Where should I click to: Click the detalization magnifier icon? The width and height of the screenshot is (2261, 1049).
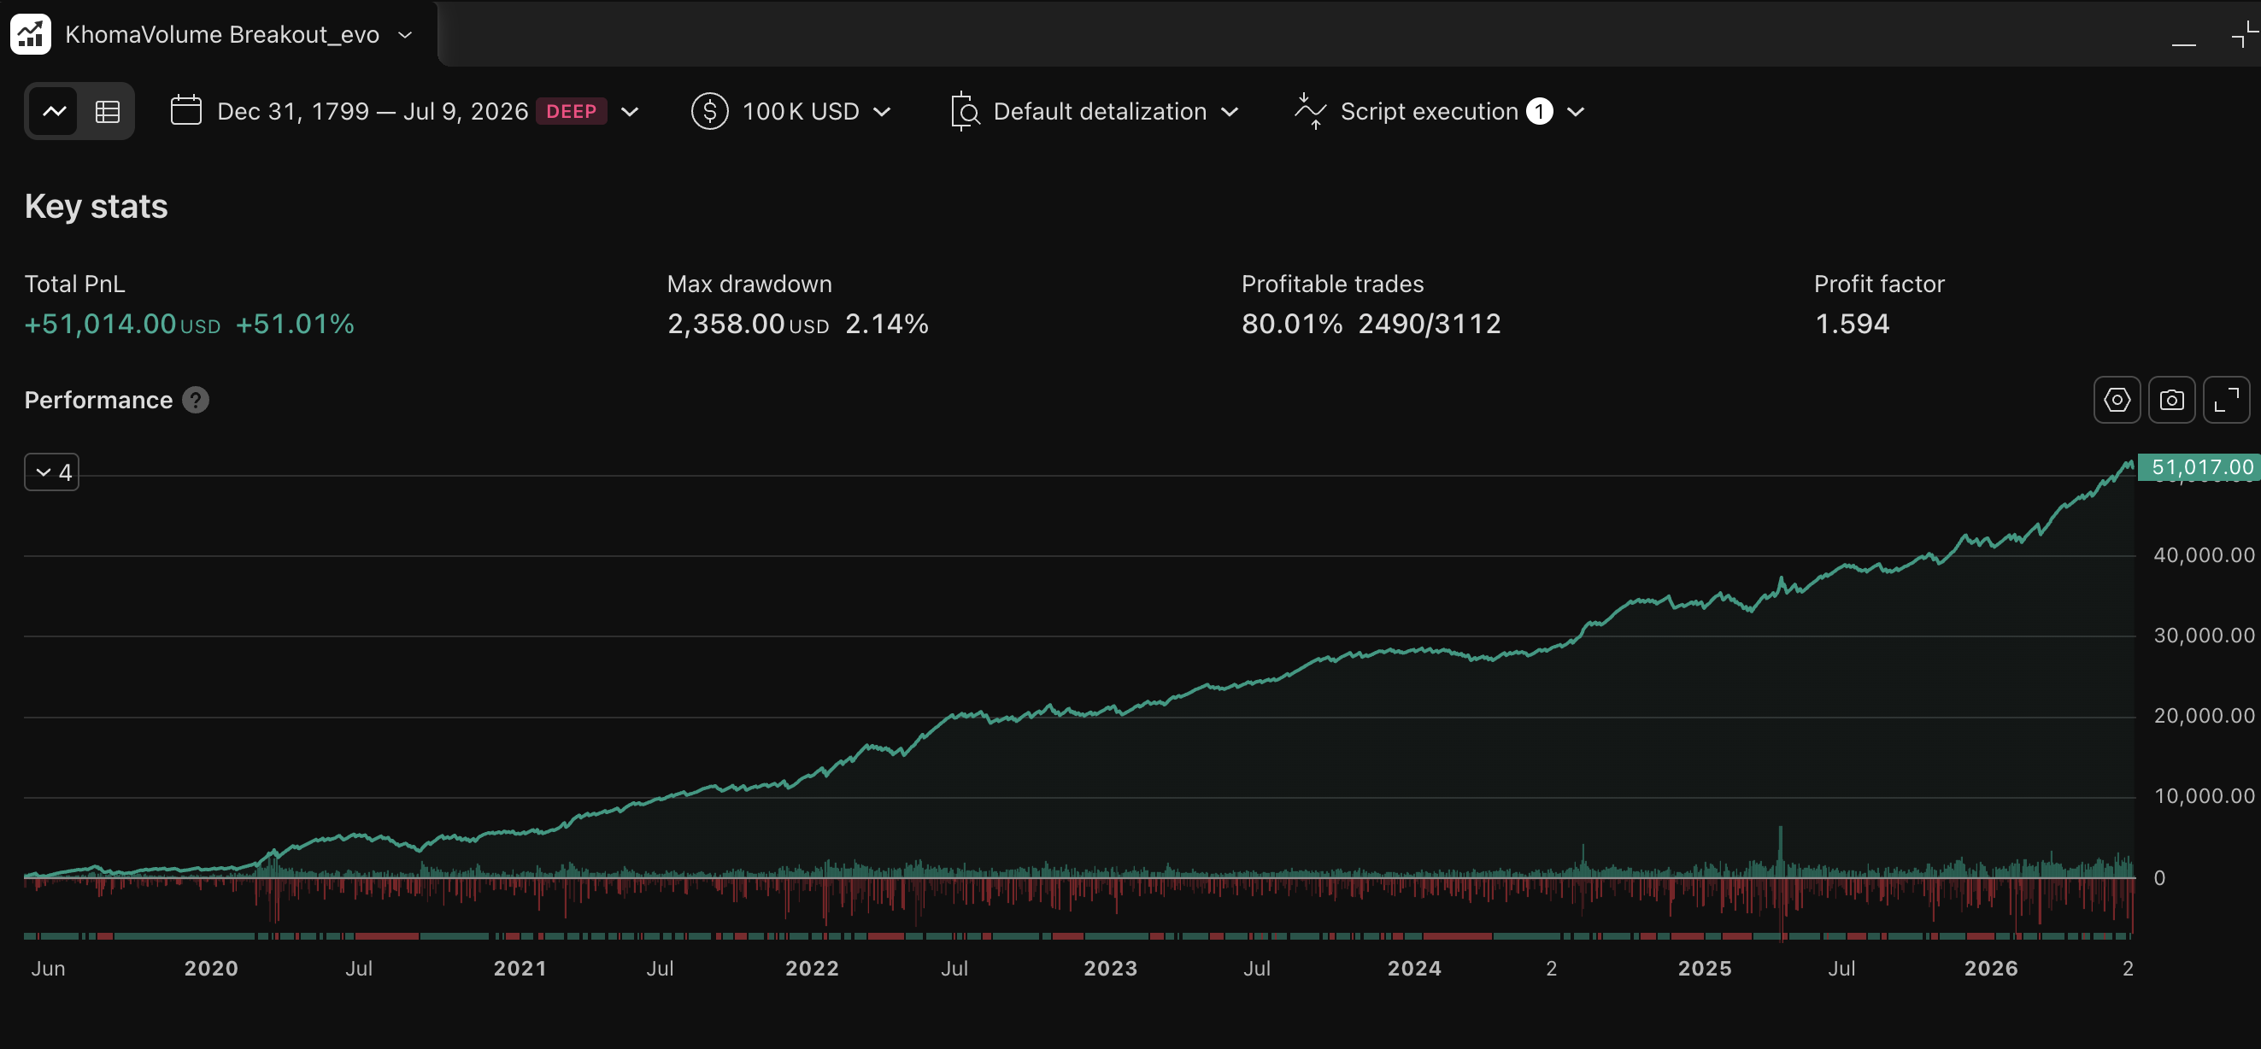click(965, 111)
